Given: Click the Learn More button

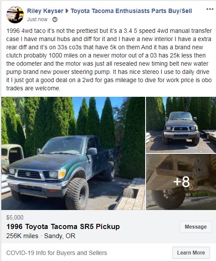Looking at the screenshot, I should (191, 253).
